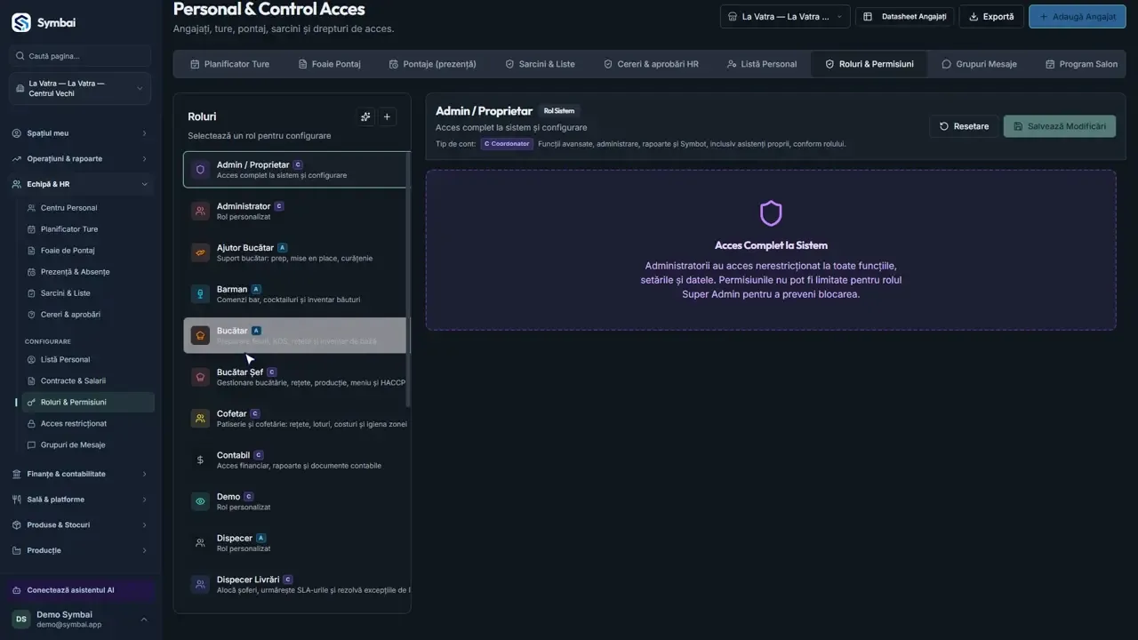Expand the Operațiuni & rapoarte section

81,158
